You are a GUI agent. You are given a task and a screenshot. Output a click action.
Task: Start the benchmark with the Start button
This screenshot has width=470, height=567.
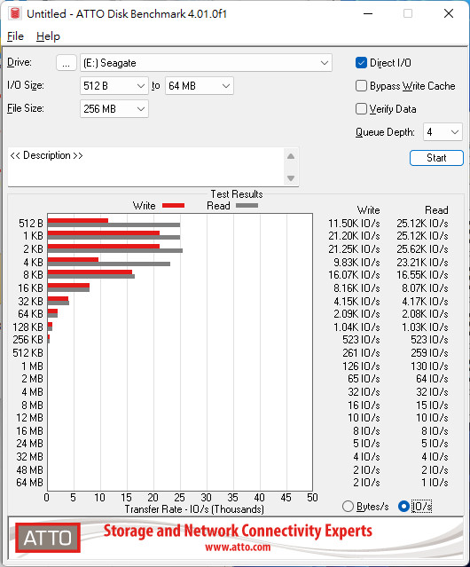436,158
